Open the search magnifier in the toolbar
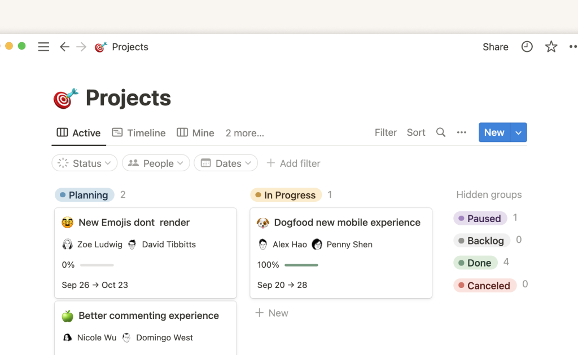Screen dimensions: 578x355 click(x=441, y=132)
